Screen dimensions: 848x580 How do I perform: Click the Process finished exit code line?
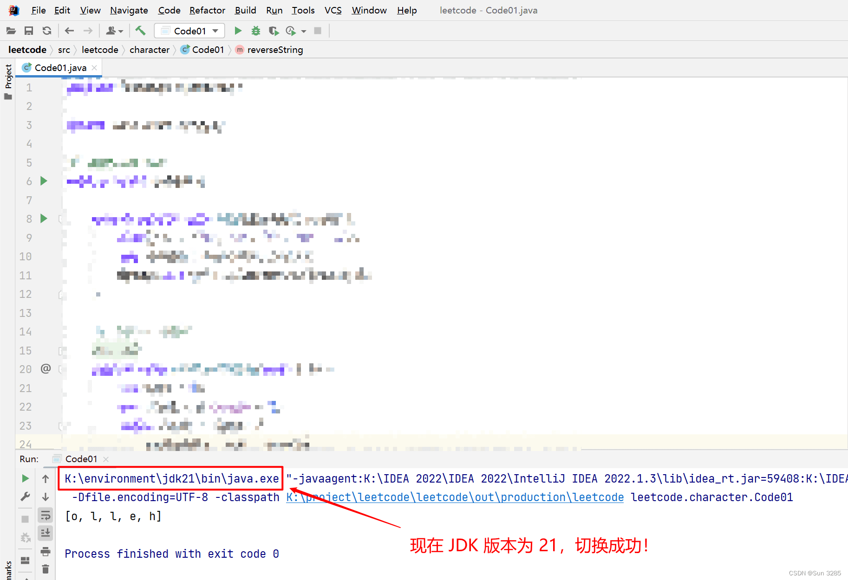point(171,554)
